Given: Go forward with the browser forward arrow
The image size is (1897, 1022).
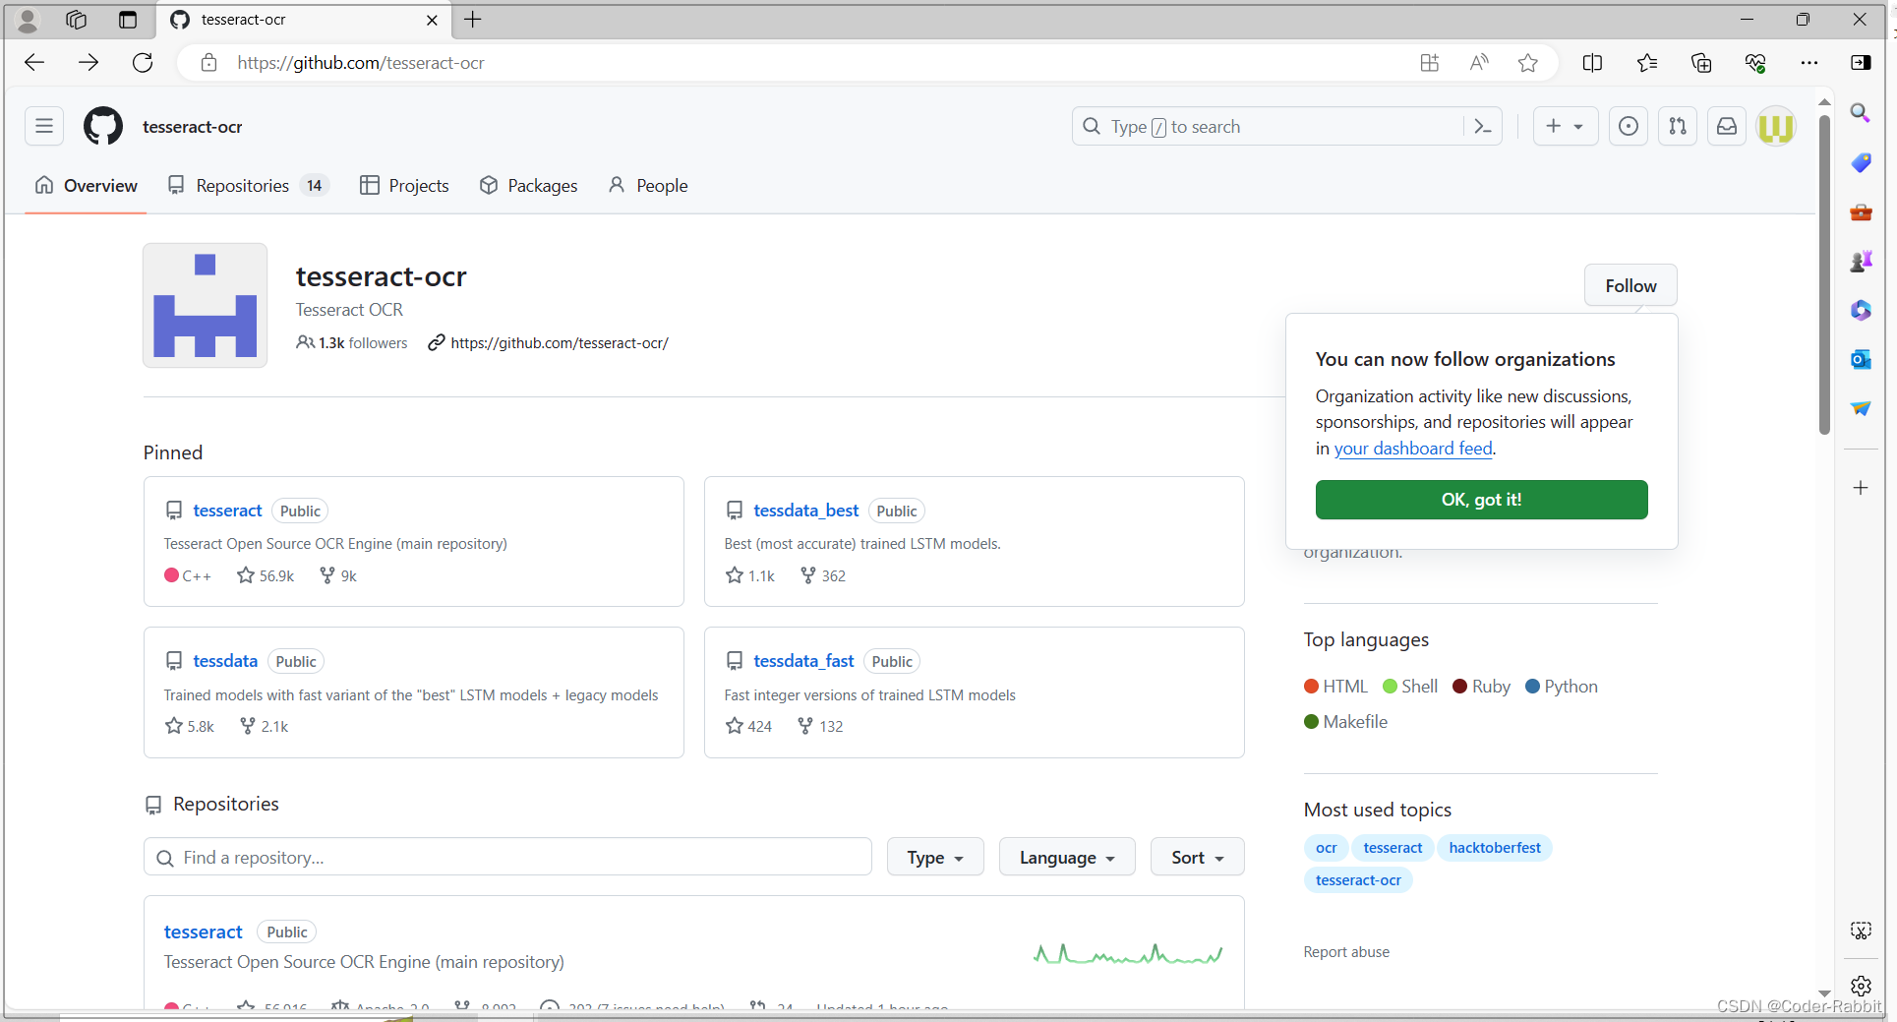Looking at the screenshot, I should click(89, 63).
